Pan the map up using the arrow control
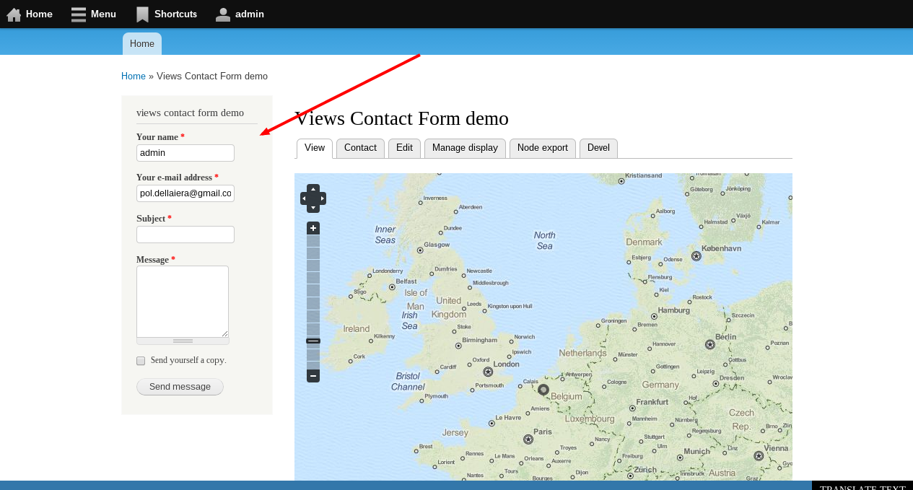913x490 pixels. pyautogui.click(x=313, y=188)
